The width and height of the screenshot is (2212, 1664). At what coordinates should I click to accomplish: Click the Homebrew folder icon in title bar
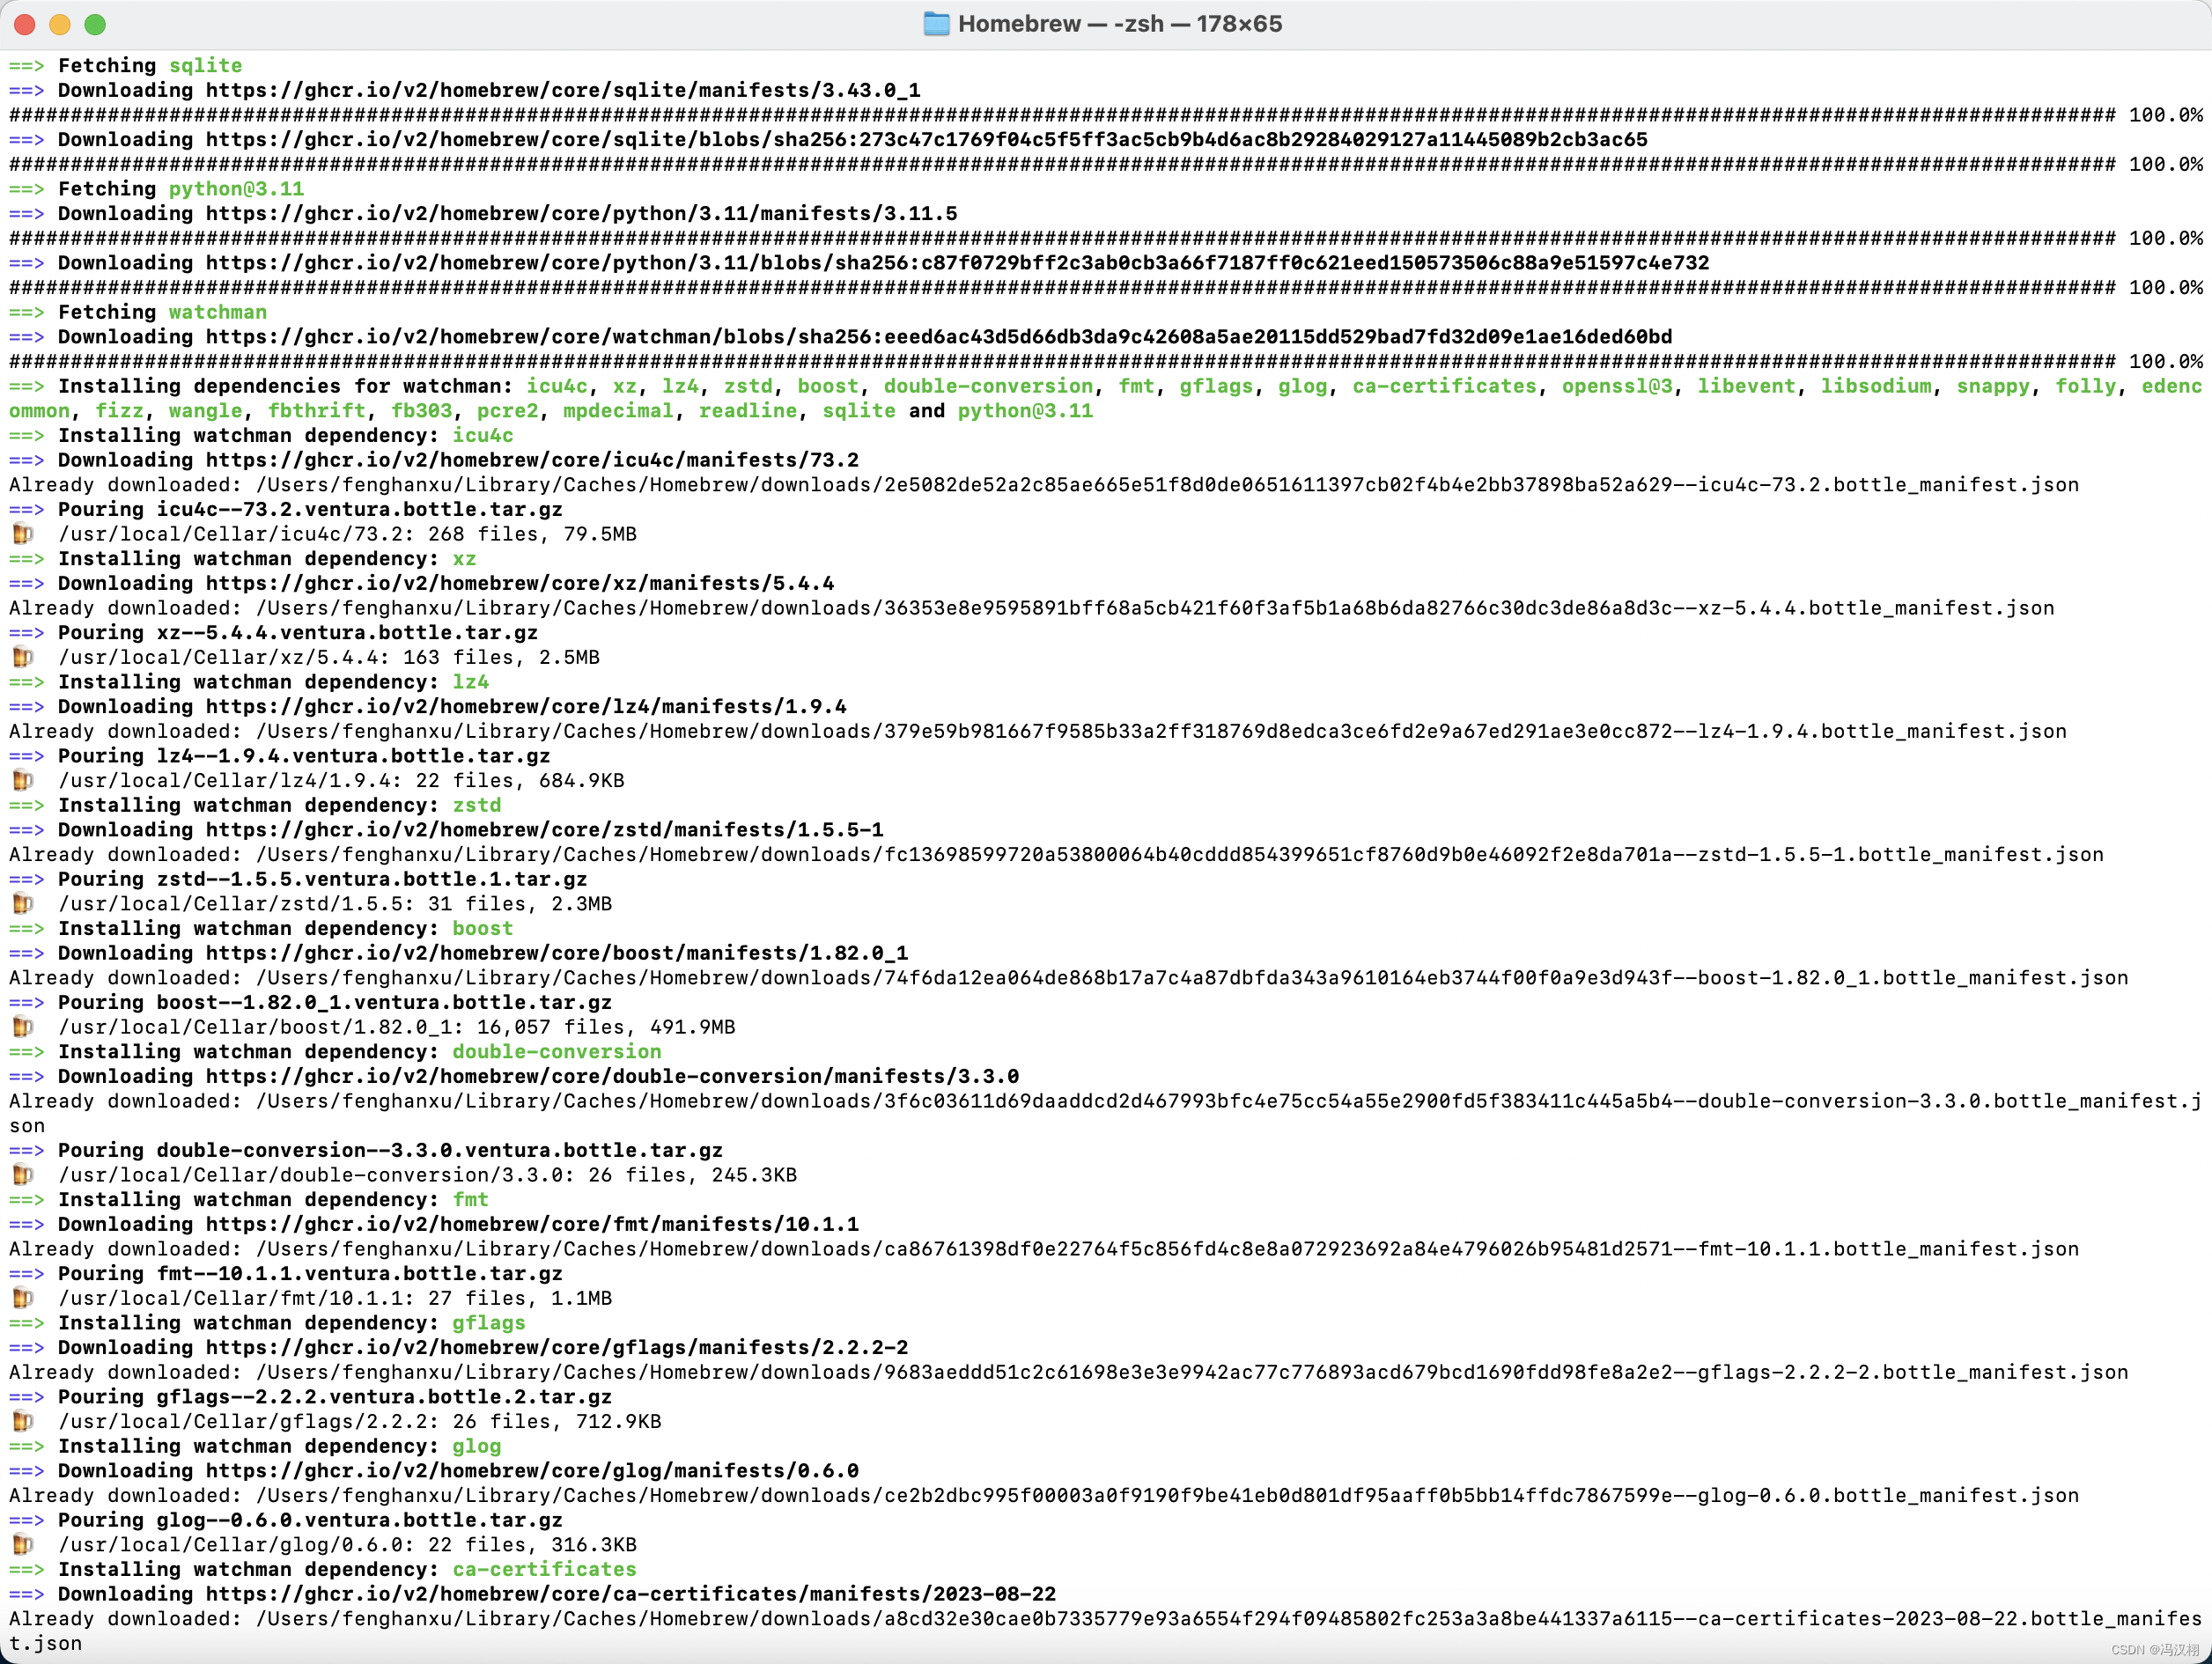(936, 24)
